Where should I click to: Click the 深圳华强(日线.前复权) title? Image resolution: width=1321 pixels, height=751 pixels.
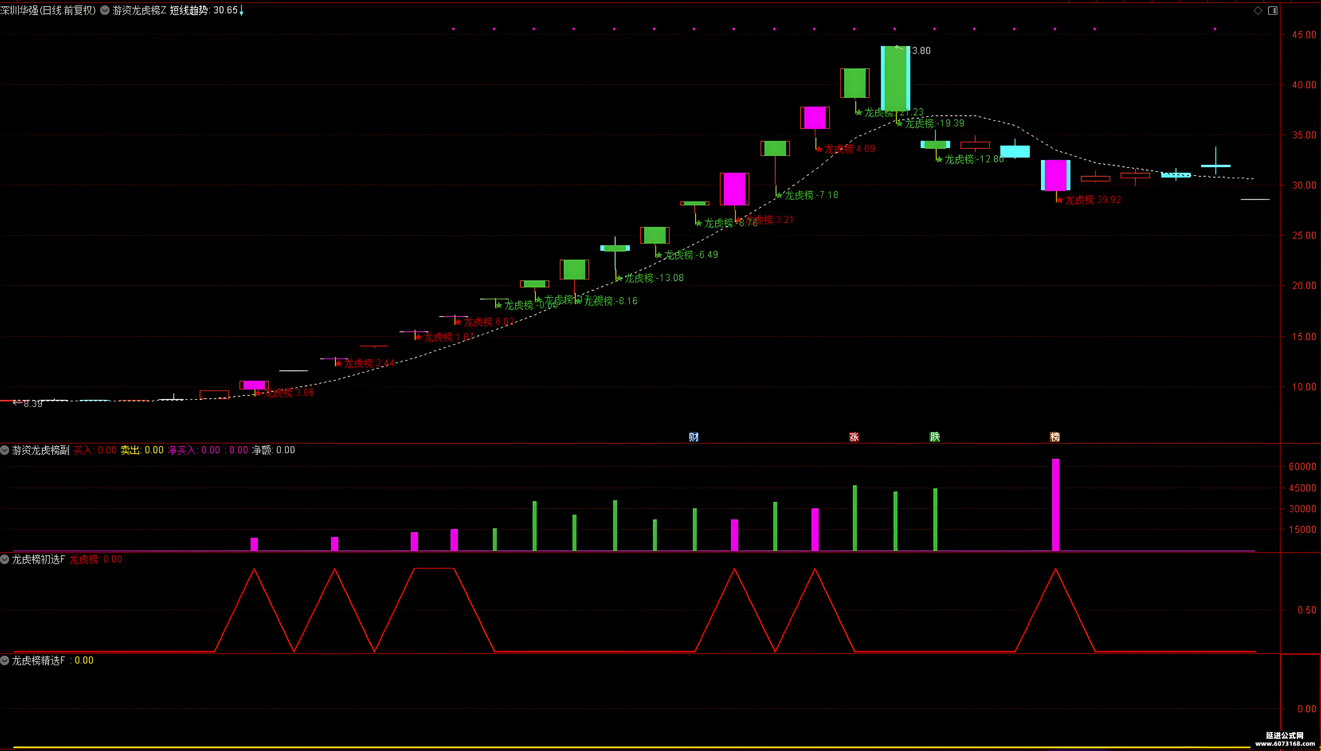[48, 10]
